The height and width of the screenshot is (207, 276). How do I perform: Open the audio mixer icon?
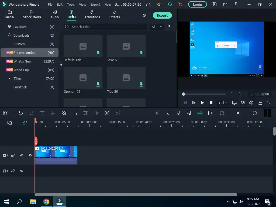(189, 113)
